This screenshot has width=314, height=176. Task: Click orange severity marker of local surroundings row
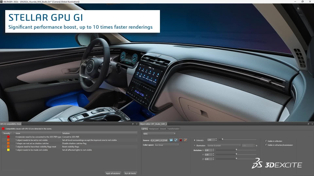point(8,140)
